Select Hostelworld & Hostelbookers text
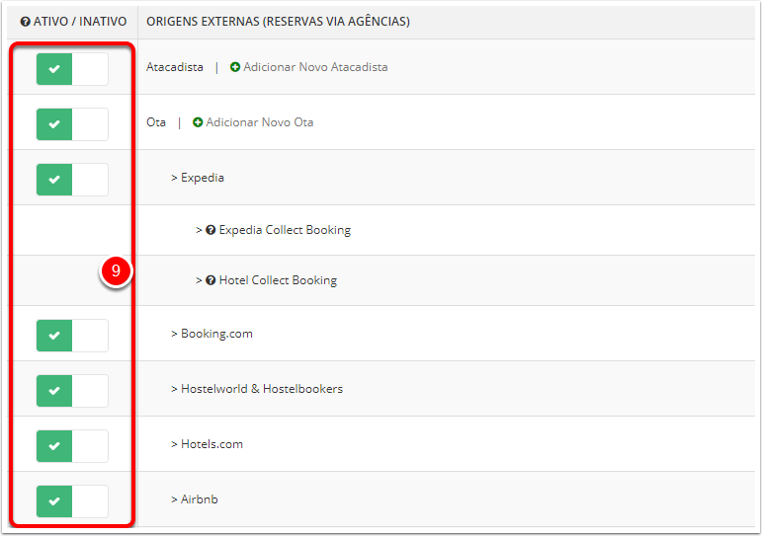762x536 pixels. pos(262,389)
